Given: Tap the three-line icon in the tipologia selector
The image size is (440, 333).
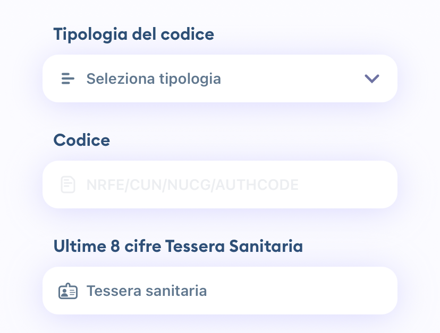Looking at the screenshot, I should [x=68, y=78].
